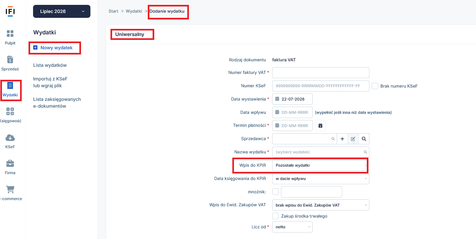
Task: Open Wpis do Ewid. Zakupów VAT dropdown
Action: tap(321, 205)
